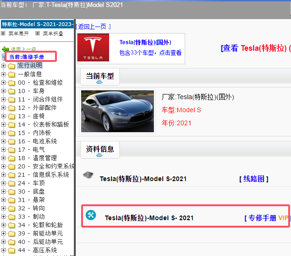Expand the 33 - 制动 node

3,216
